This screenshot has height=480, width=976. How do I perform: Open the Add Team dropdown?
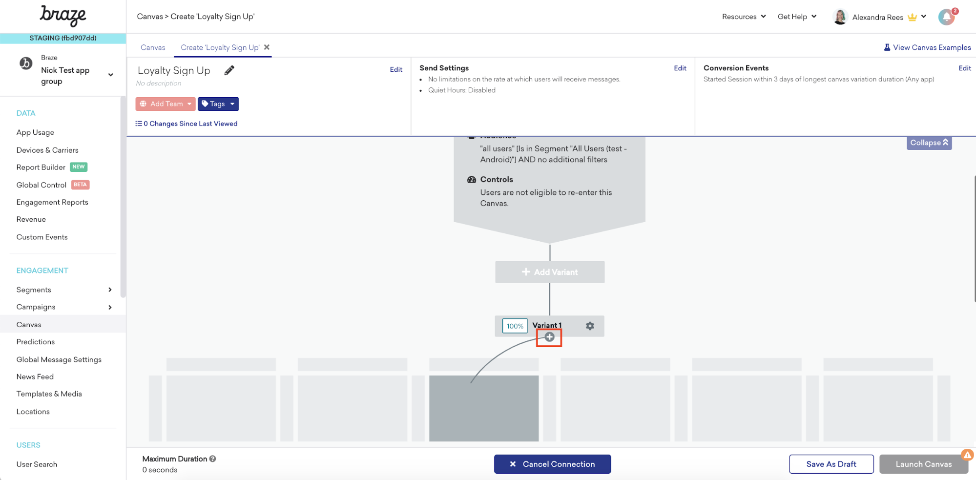click(x=166, y=104)
